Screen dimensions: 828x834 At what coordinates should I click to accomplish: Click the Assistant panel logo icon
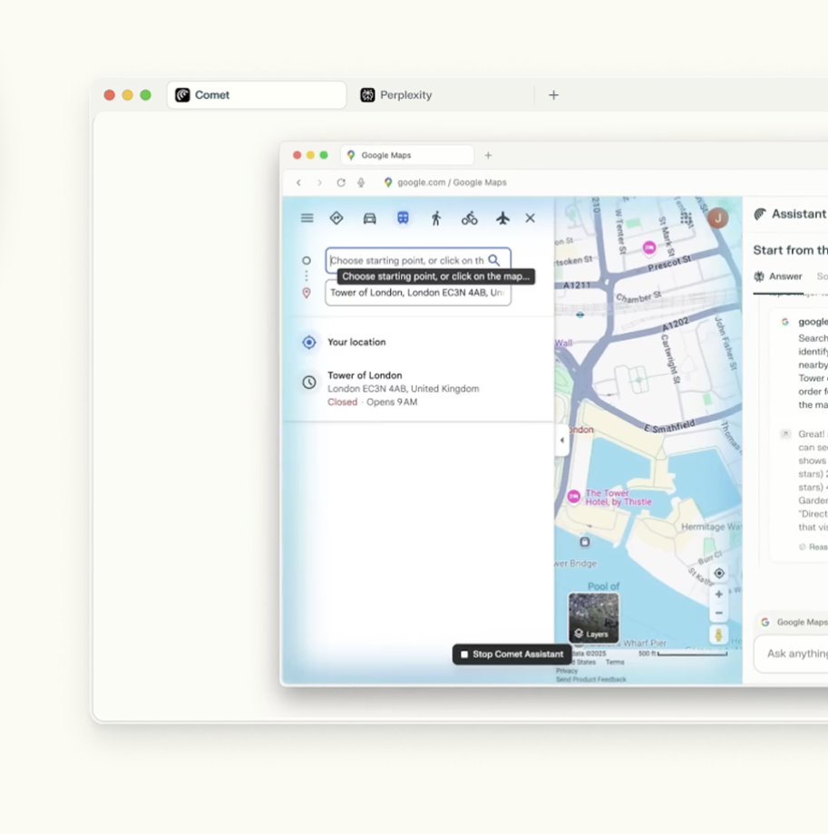(x=760, y=214)
